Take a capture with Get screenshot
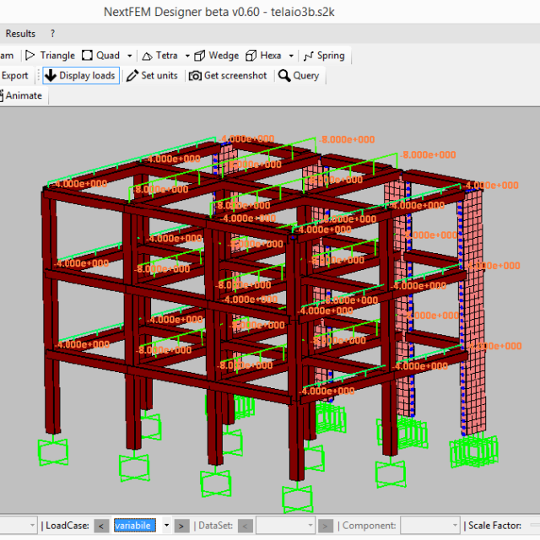Image resolution: width=540 pixels, height=540 pixels. pyautogui.click(x=228, y=75)
